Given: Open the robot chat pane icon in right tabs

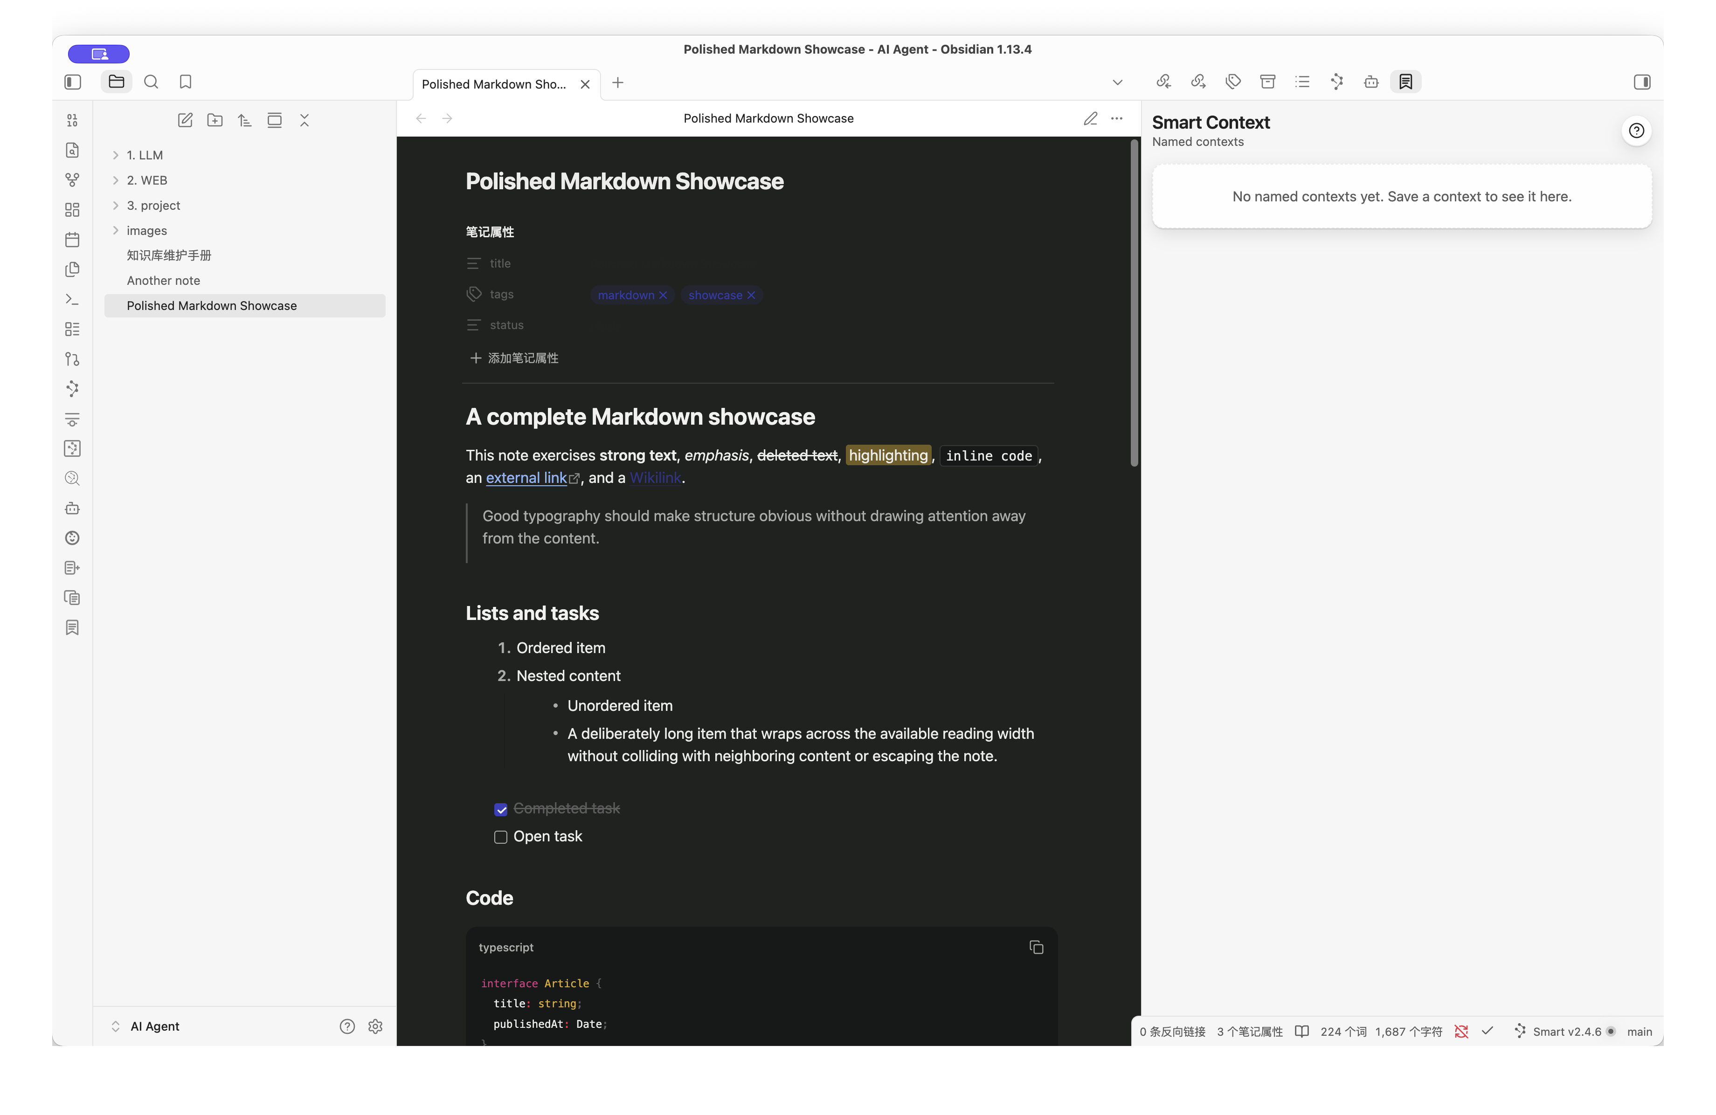Looking at the screenshot, I should pyautogui.click(x=1371, y=82).
